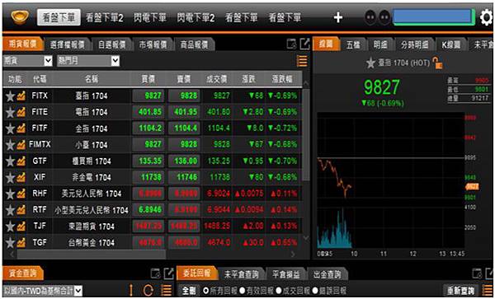The height and width of the screenshot is (299, 495).
Task: Click the 全刪 button
Action: point(189,291)
